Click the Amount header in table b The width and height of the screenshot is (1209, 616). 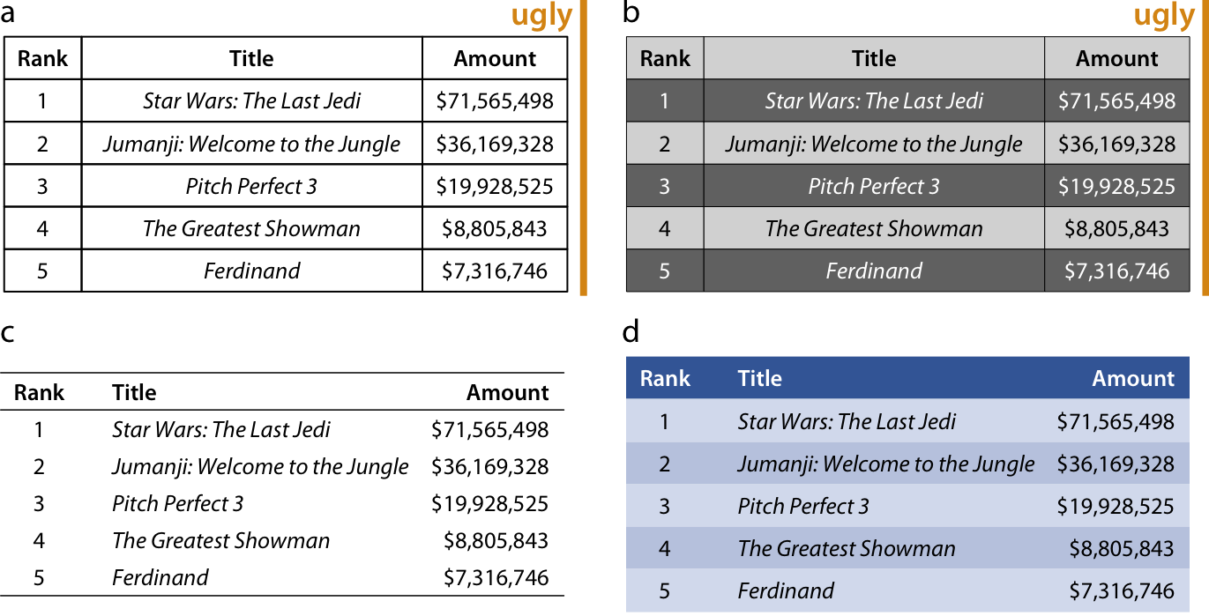point(1116,59)
